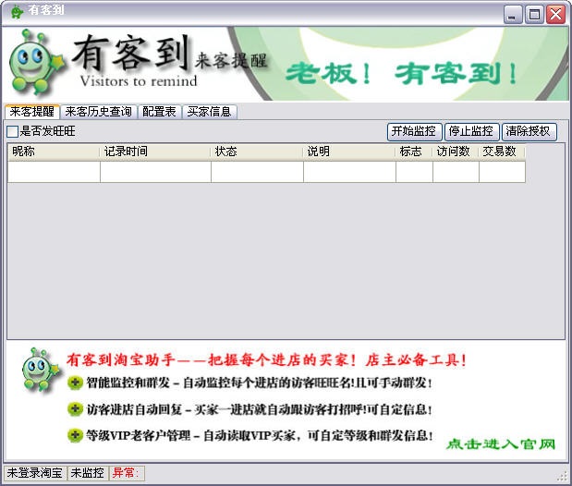Click the 等级VIP老客户管理 feature line
Image resolution: width=572 pixels, height=486 pixels.
[260, 435]
